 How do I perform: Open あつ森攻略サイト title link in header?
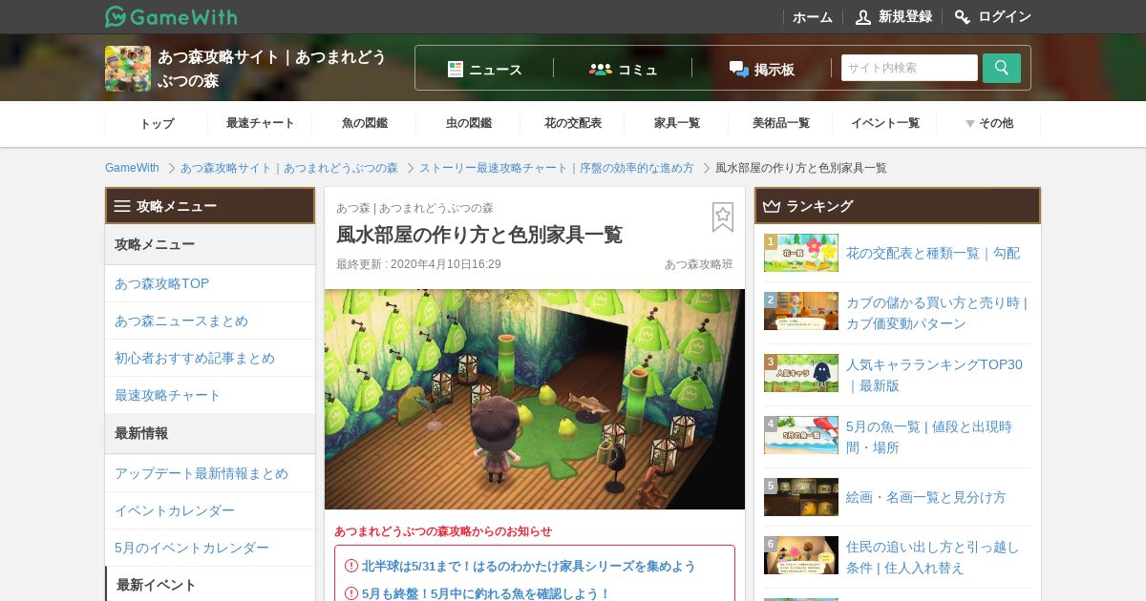[272, 69]
